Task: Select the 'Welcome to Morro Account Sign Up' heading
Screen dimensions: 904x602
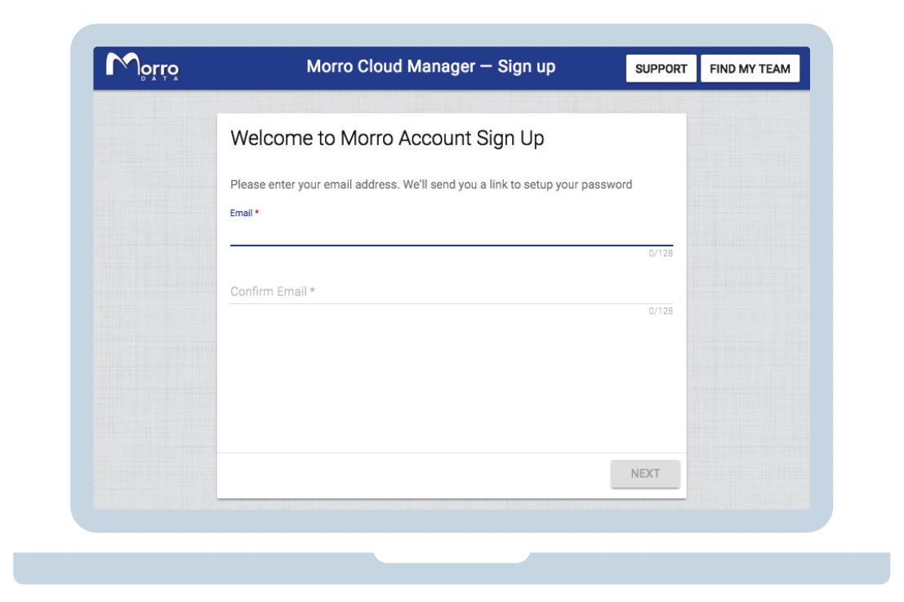Action: [x=387, y=138]
